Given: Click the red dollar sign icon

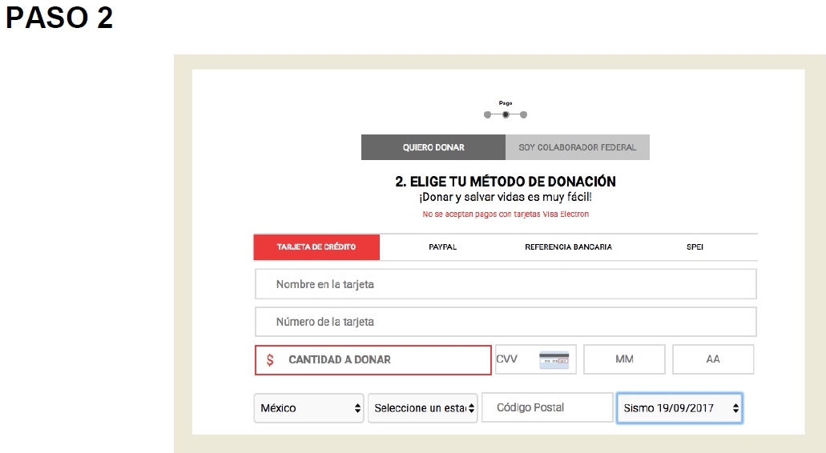Looking at the screenshot, I should [x=270, y=360].
